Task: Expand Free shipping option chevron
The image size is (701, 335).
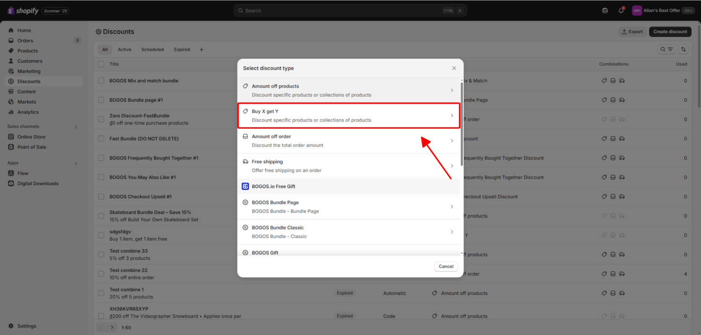Action: [x=452, y=166]
